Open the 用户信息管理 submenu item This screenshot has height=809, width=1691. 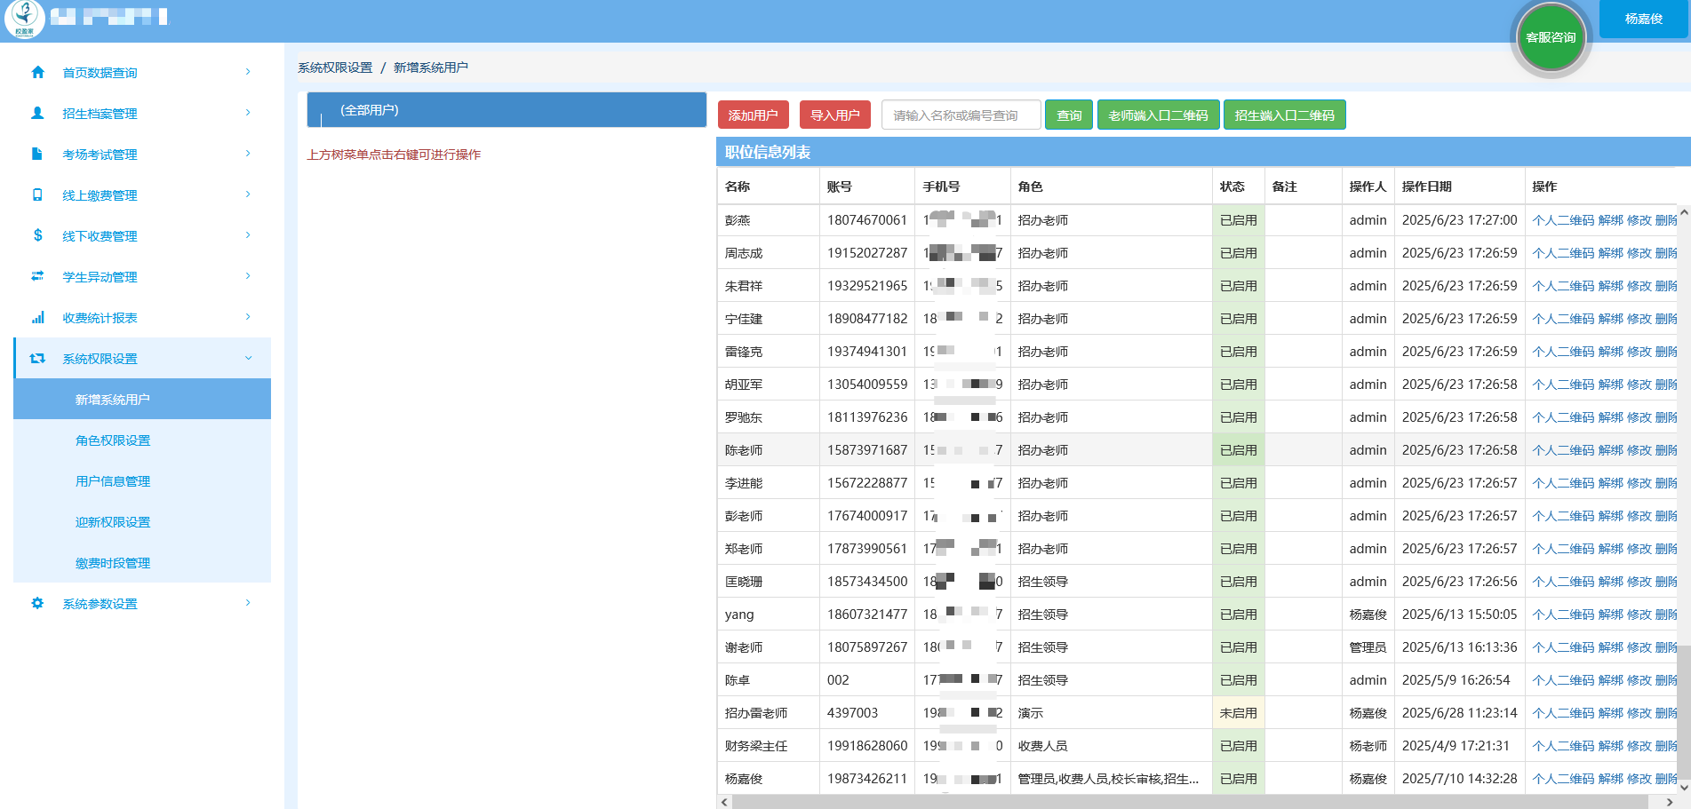(x=113, y=481)
